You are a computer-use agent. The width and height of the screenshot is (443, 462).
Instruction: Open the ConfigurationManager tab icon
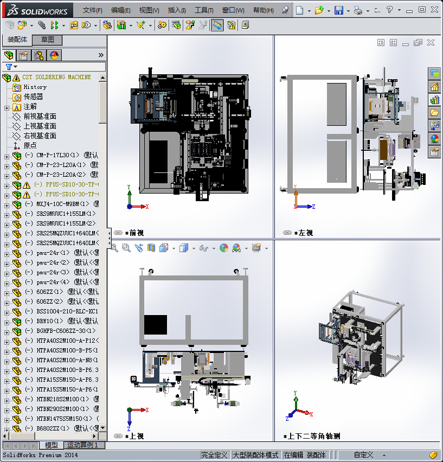[39, 55]
